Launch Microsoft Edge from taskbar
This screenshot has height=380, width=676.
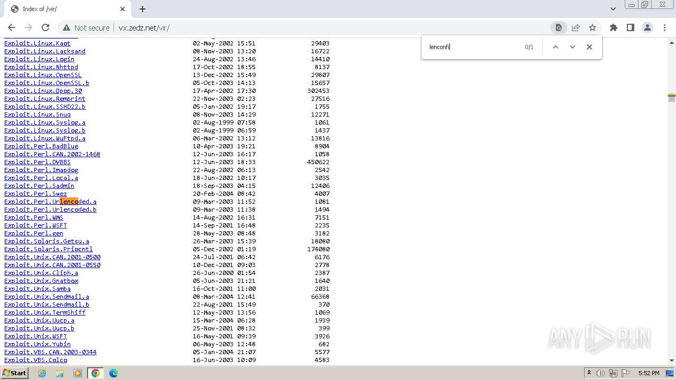pyautogui.click(x=114, y=373)
